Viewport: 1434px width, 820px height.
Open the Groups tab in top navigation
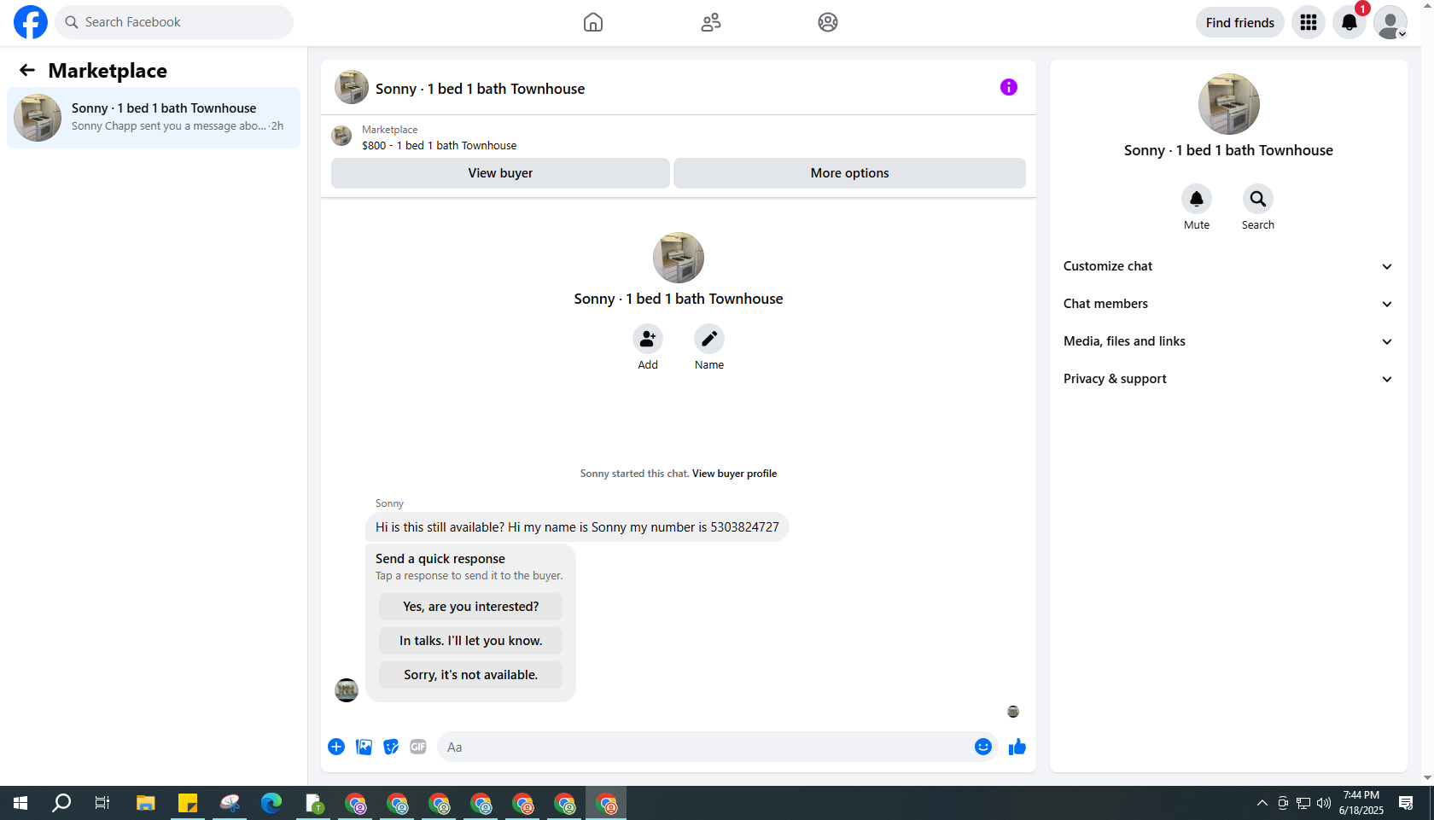pos(828,22)
